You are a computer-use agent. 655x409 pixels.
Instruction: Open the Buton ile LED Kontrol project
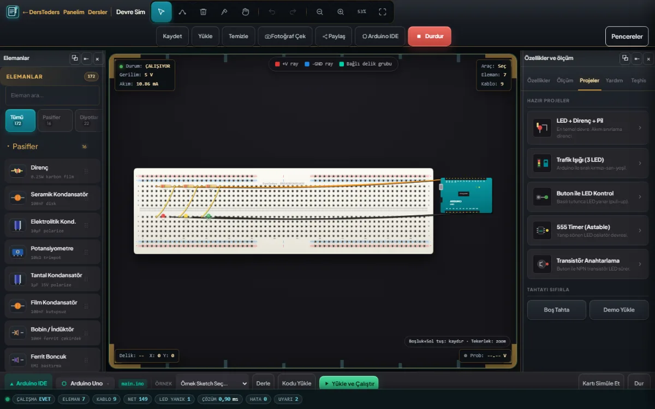pos(588,197)
